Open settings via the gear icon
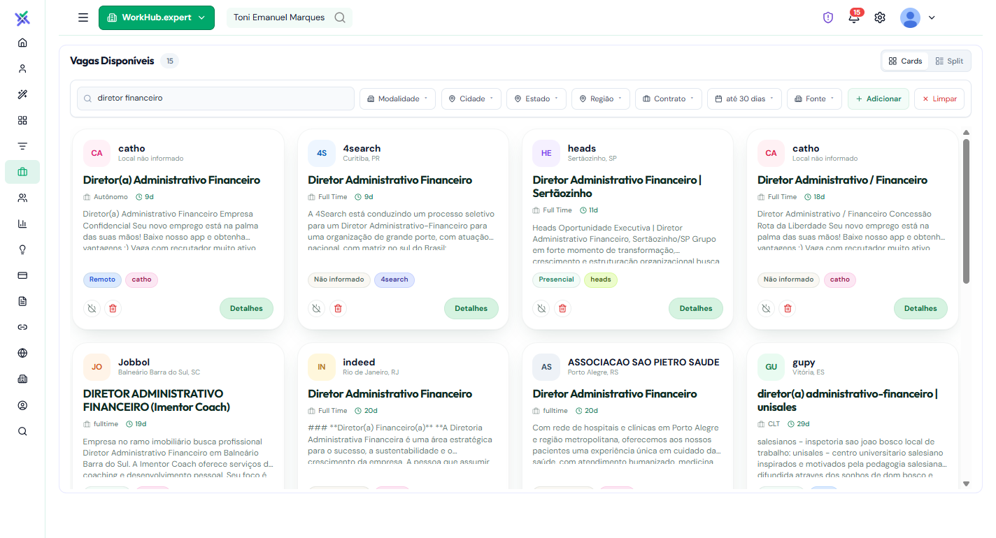The width and height of the screenshot is (996, 538). [880, 17]
